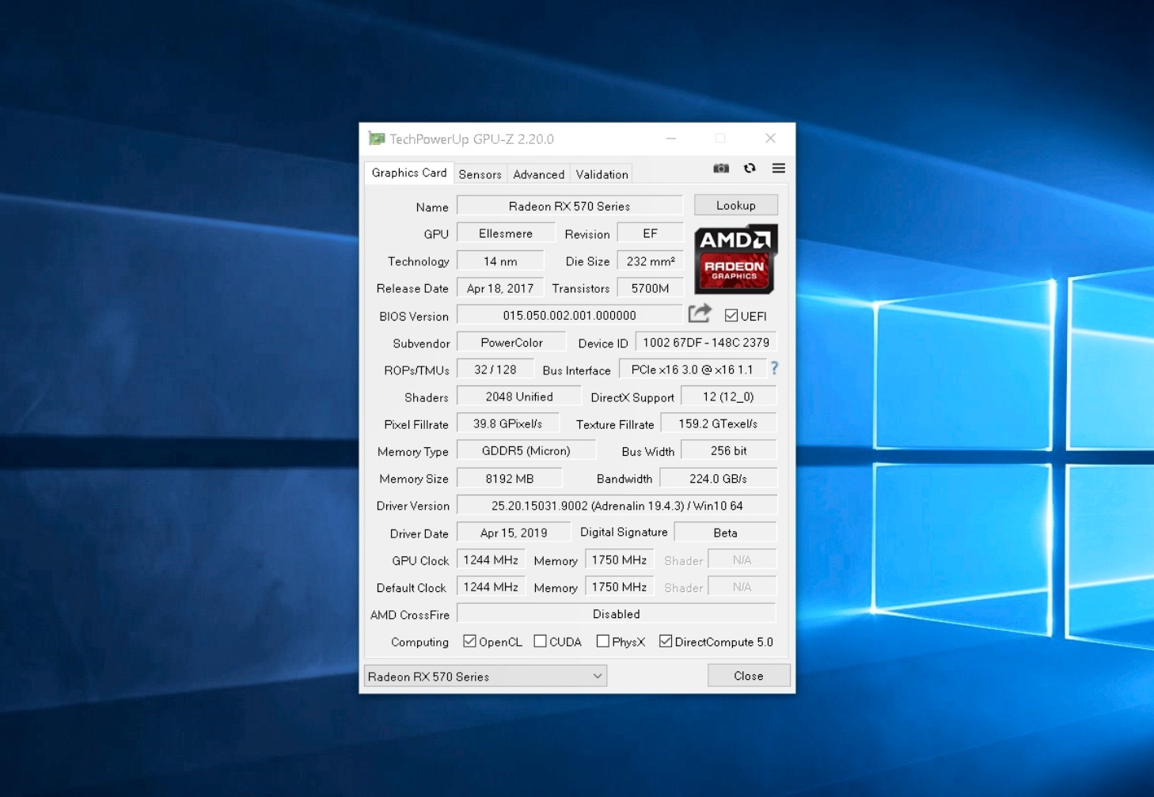This screenshot has height=797, width=1154.
Task: Click the refresh arrows icon
Action: 750,168
